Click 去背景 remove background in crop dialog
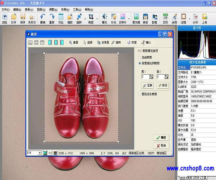Viewport: 216px width, 180px height. coord(103,43)
